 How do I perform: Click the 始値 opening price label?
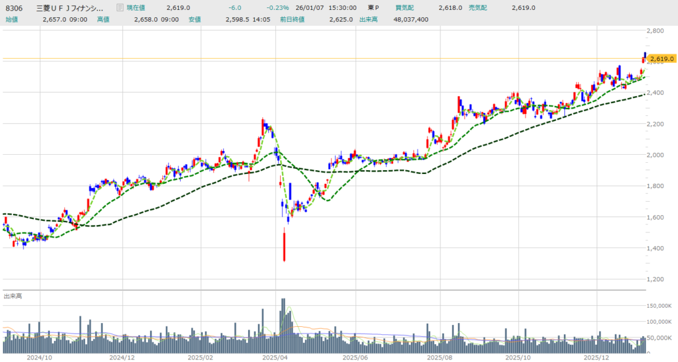(12, 20)
